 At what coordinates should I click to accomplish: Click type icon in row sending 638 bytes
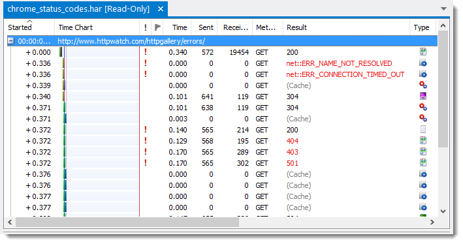(423, 107)
